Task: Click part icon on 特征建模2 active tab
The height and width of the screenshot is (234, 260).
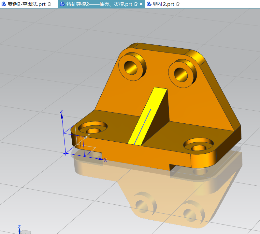Action: click(62, 4)
